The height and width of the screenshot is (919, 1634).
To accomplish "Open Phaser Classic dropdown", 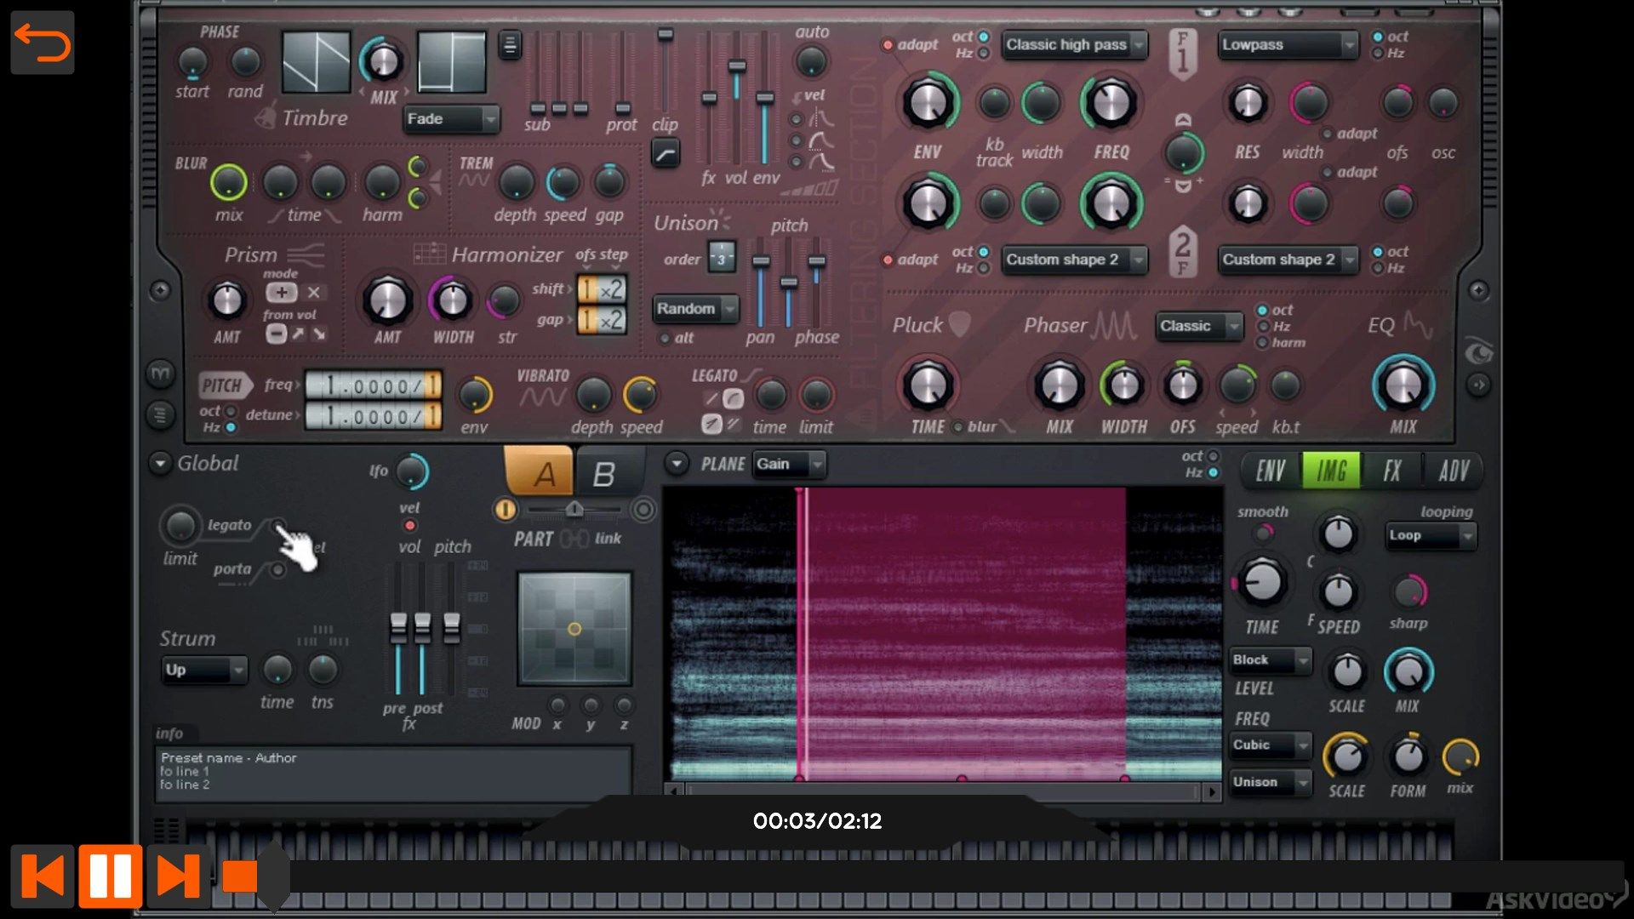I will pyautogui.click(x=1199, y=326).
